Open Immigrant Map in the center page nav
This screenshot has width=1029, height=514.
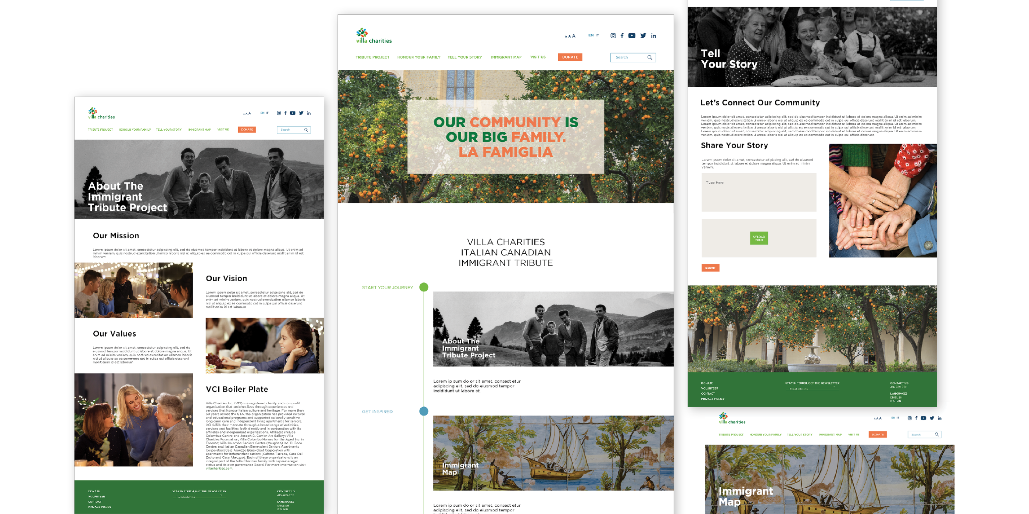(x=506, y=57)
